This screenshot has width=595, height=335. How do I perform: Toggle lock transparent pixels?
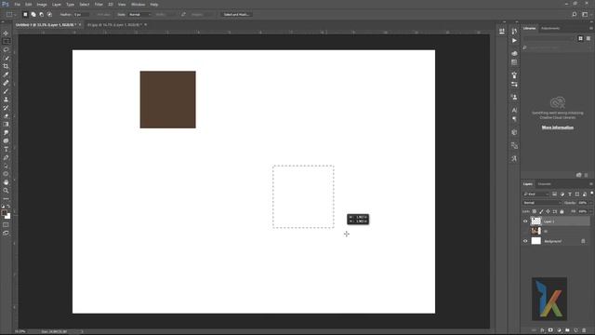click(x=535, y=211)
